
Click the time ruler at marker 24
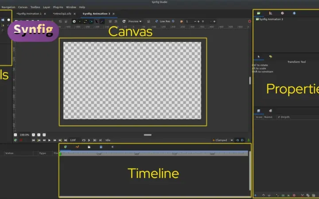point(99,154)
